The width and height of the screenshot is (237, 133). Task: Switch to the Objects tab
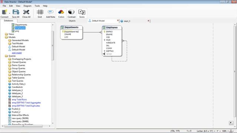pyautogui.click(x=72, y=21)
